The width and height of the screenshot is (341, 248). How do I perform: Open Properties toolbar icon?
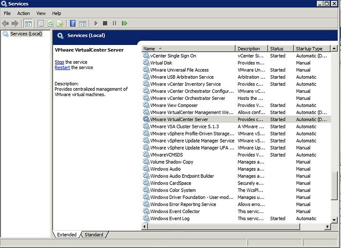[x=41, y=23]
